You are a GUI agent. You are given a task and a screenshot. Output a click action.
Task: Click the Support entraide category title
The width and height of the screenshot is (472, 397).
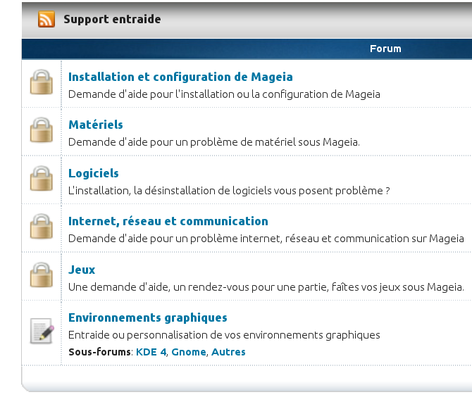(112, 19)
